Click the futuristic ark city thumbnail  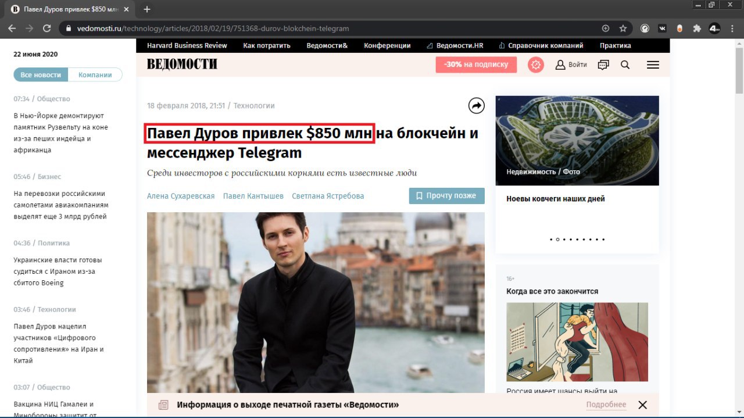click(577, 141)
